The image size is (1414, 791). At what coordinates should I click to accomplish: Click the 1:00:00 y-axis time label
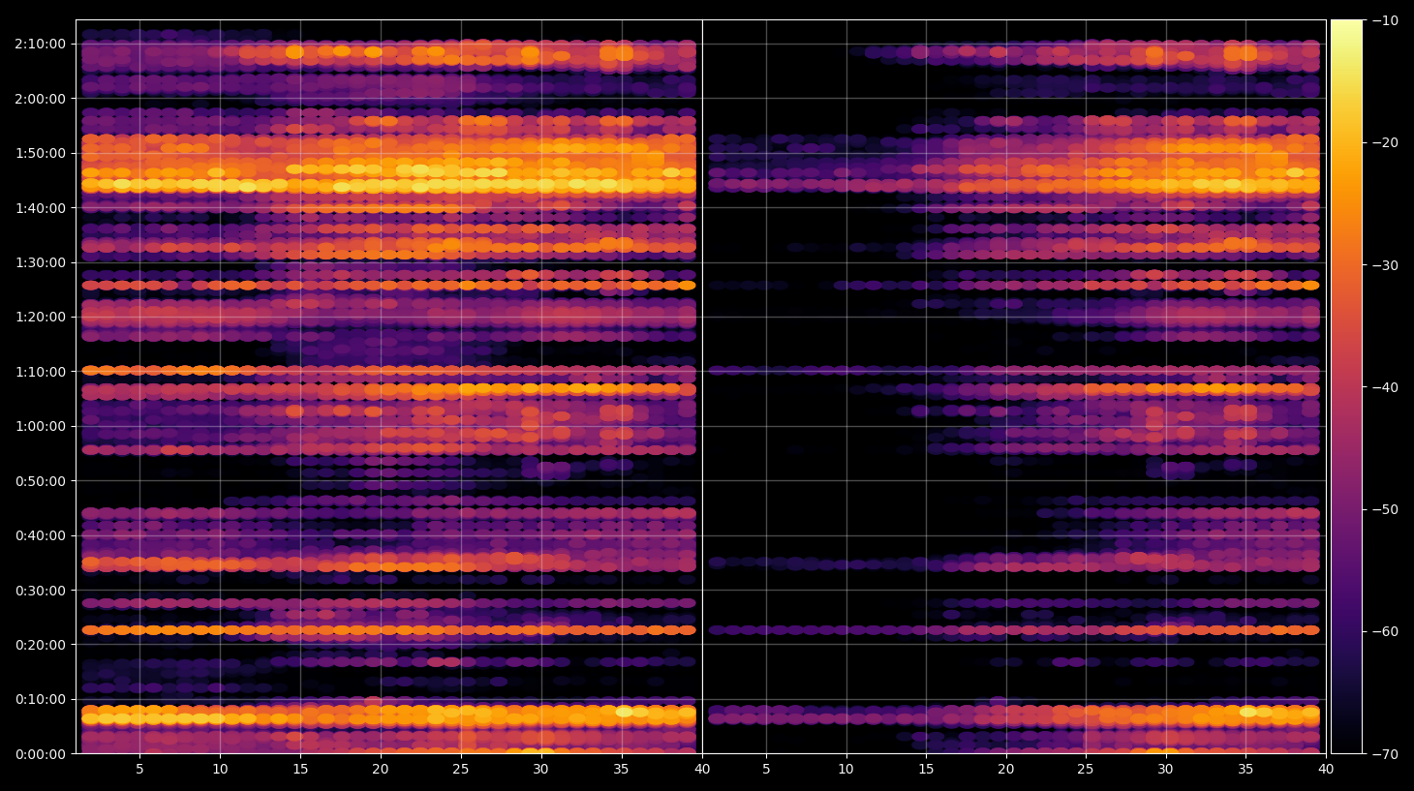(x=41, y=426)
